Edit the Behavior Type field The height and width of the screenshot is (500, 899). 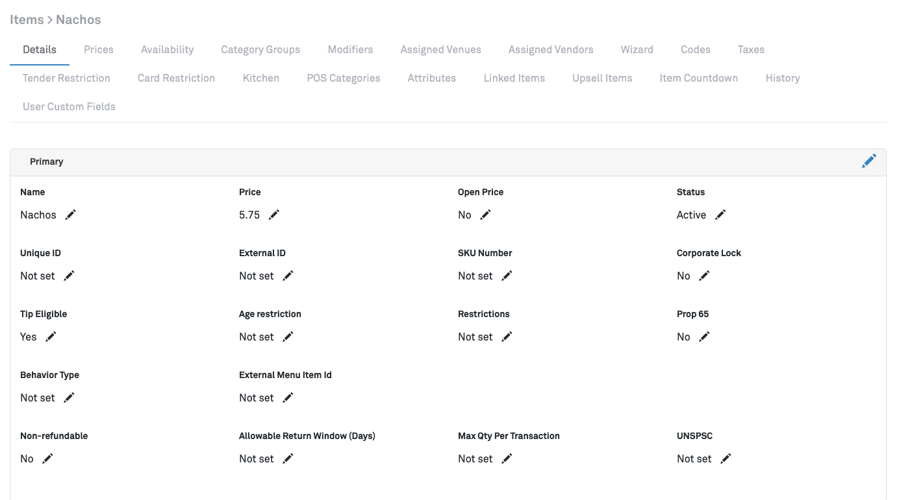coord(69,398)
